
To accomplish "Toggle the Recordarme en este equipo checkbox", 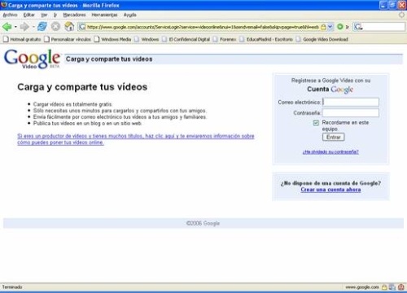I will (316, 123).
